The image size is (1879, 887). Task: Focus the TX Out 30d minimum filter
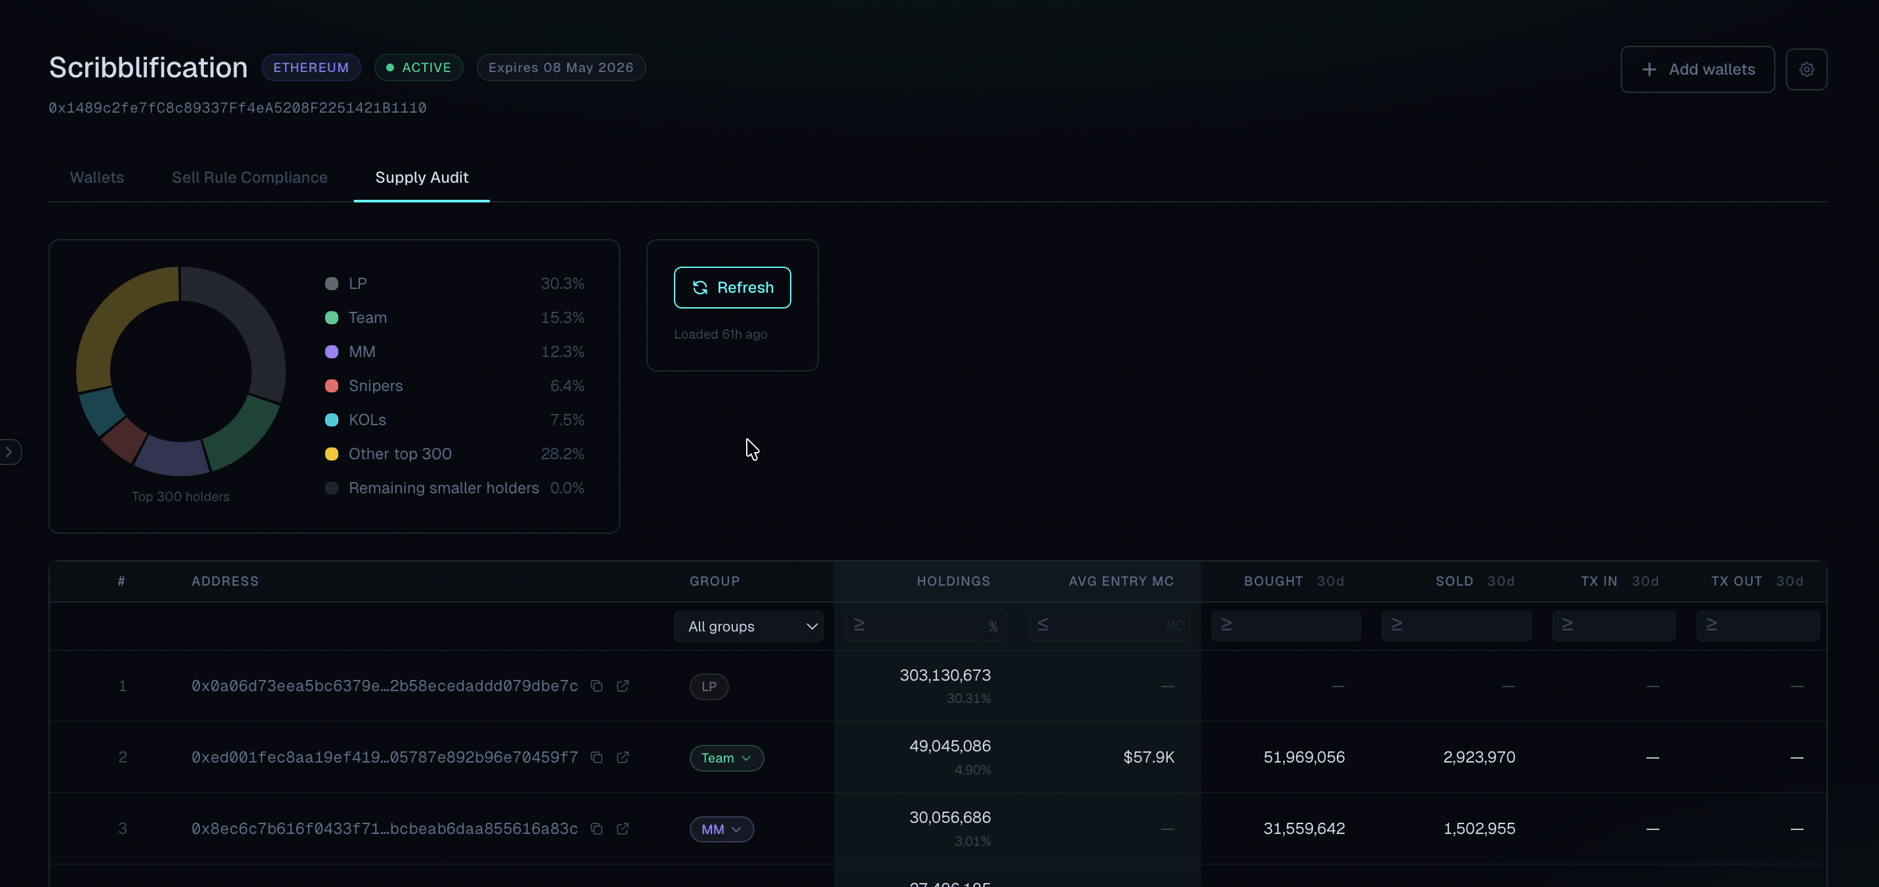click(1758, 626)
